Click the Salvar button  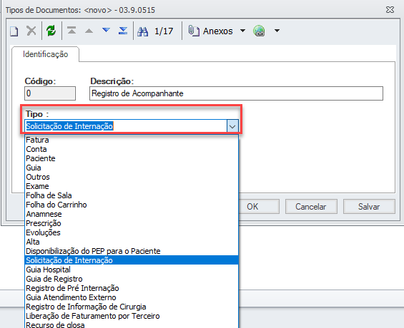[x=369, y=207]
